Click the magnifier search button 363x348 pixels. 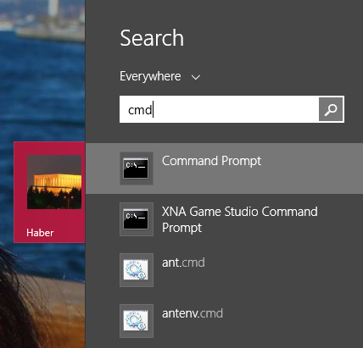[x=331, y=109]
